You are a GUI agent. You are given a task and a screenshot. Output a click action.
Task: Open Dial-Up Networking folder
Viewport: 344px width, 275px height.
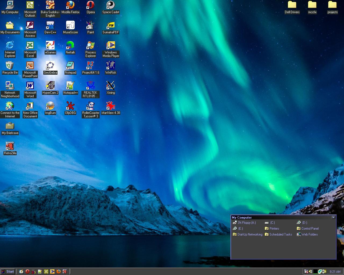click(x=247, y=234)
